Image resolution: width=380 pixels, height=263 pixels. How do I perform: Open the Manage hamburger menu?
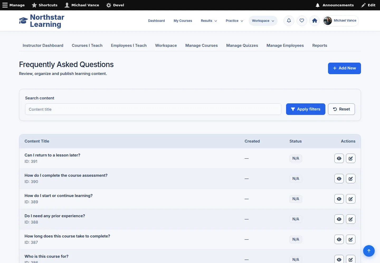point(13,5)
